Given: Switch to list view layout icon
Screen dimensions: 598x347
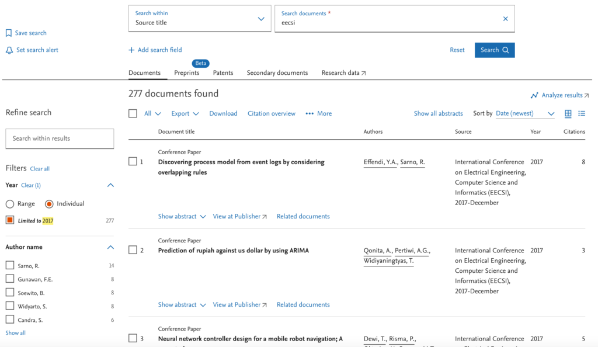Looking at the screenshot, I should 582,113.
